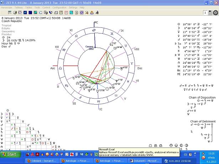Open the Configuration menu
Viewport: 219px width, 164px height.
click(x=59, y=7)
